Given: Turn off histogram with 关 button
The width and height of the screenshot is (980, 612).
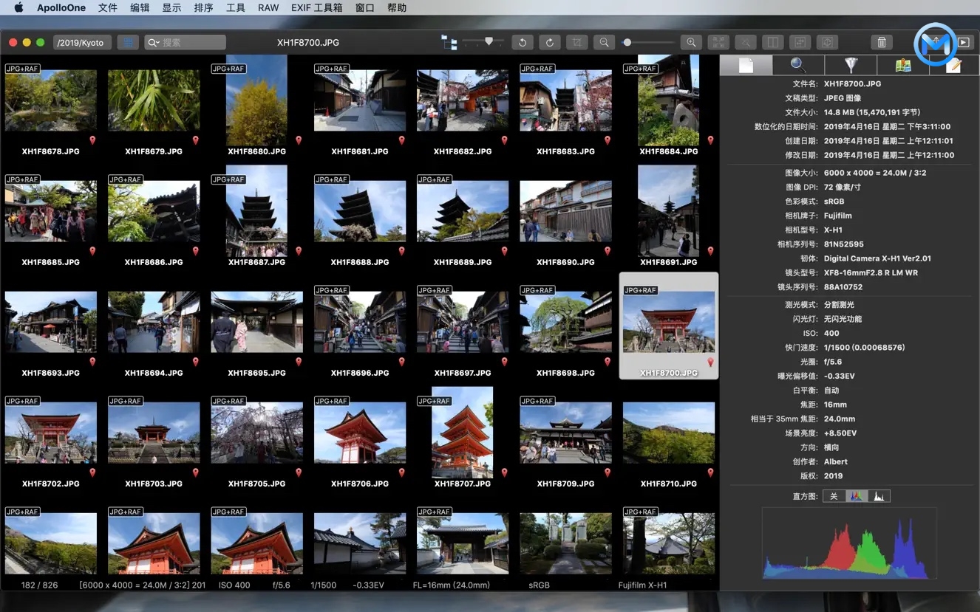Looking at the screenshot, I should coord(834,496).
